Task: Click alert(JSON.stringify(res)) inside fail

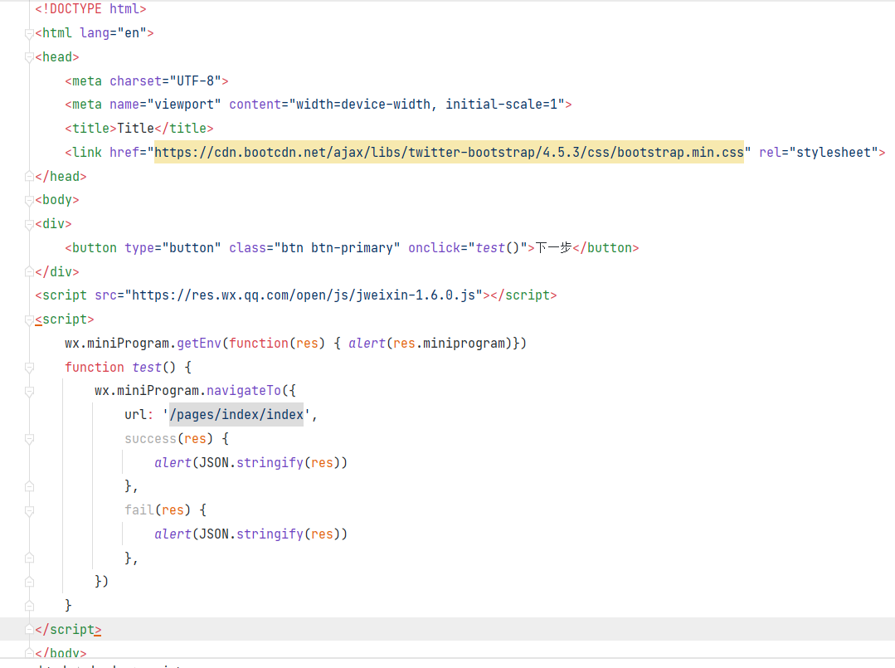Action: pos(251,534)
